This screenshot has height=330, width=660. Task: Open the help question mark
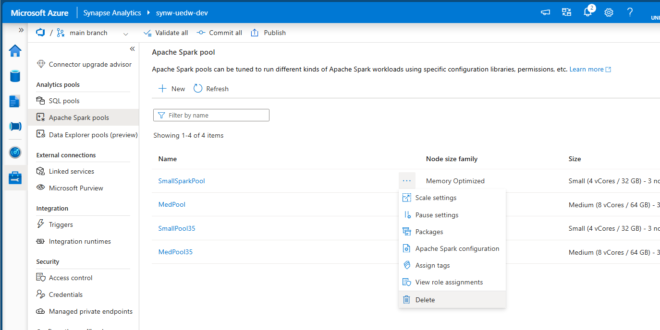[x=630, y=13]
